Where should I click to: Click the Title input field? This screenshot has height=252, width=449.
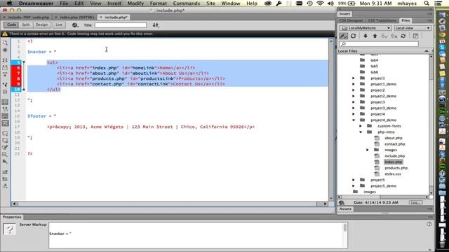coord(121,25)
